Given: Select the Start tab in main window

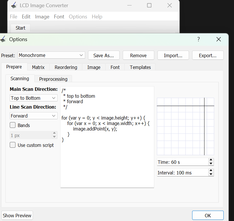Looking at the screenshot, I should (20, 28).
